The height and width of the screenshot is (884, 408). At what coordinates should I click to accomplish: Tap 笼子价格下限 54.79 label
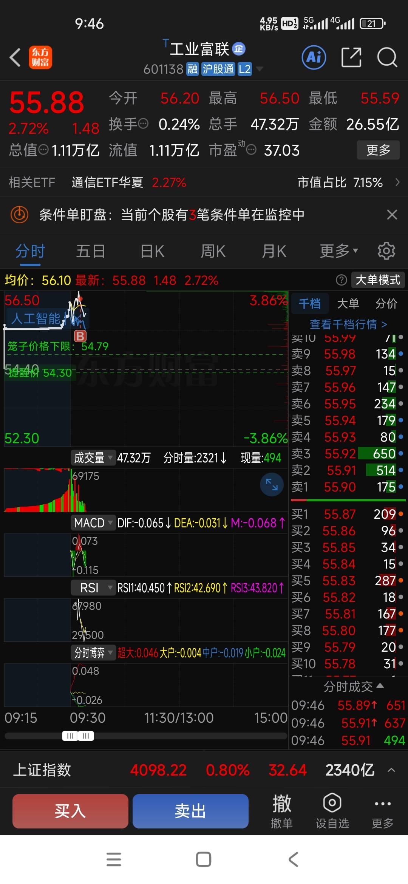[58, 346]
